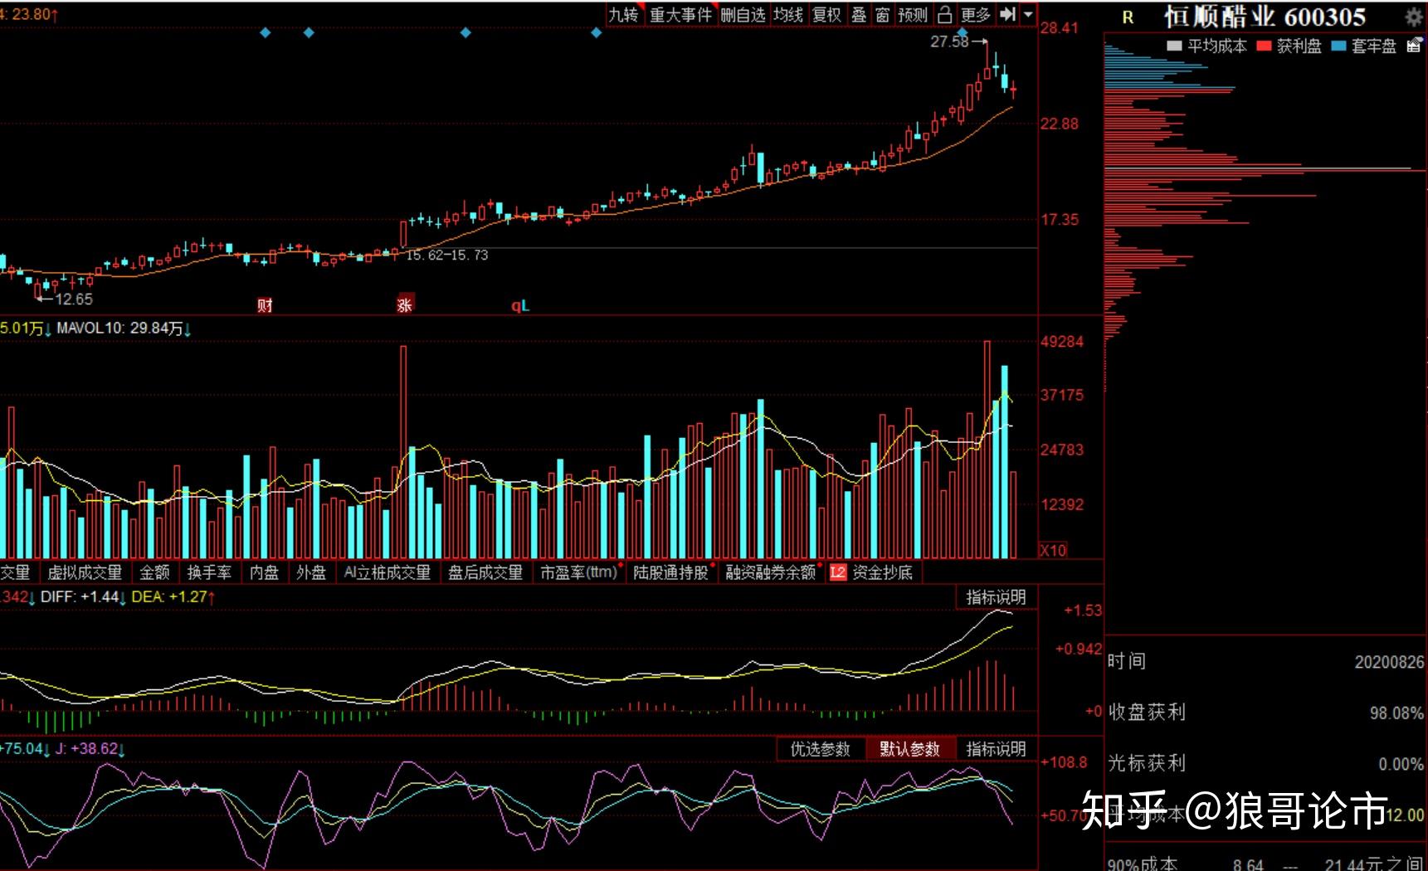
Task: Click the jump-to-end arrow icon
Action: [x=1007, y=14]
